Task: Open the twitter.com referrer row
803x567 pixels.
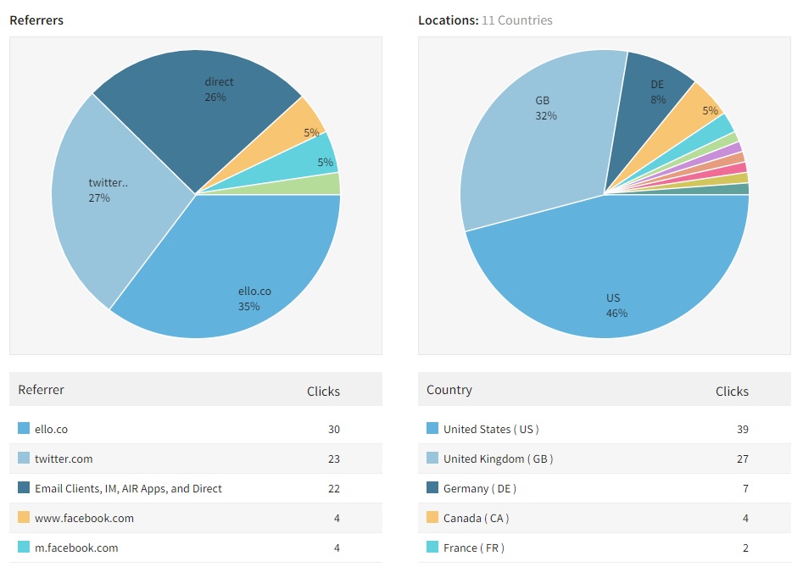Action: (196, 459)
